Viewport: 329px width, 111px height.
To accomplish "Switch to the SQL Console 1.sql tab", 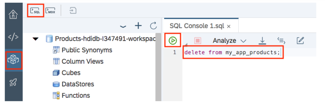I will click(x=197, y=26).
